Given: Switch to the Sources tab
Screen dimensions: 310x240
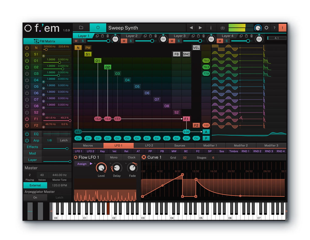Looking at the screenshot, I should click(x=179, y=146).
